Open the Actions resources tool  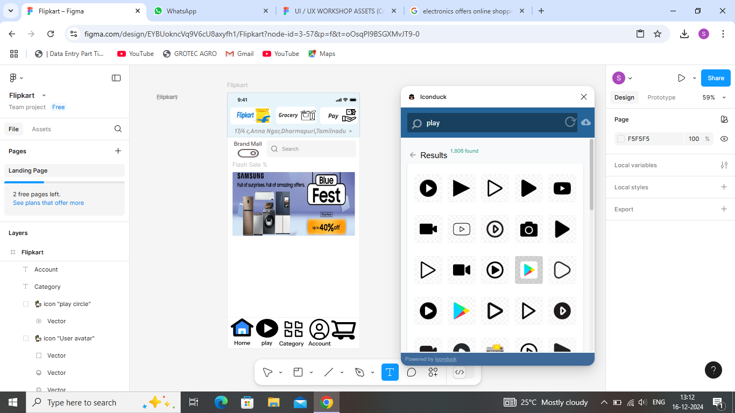[x=433, y=372]
